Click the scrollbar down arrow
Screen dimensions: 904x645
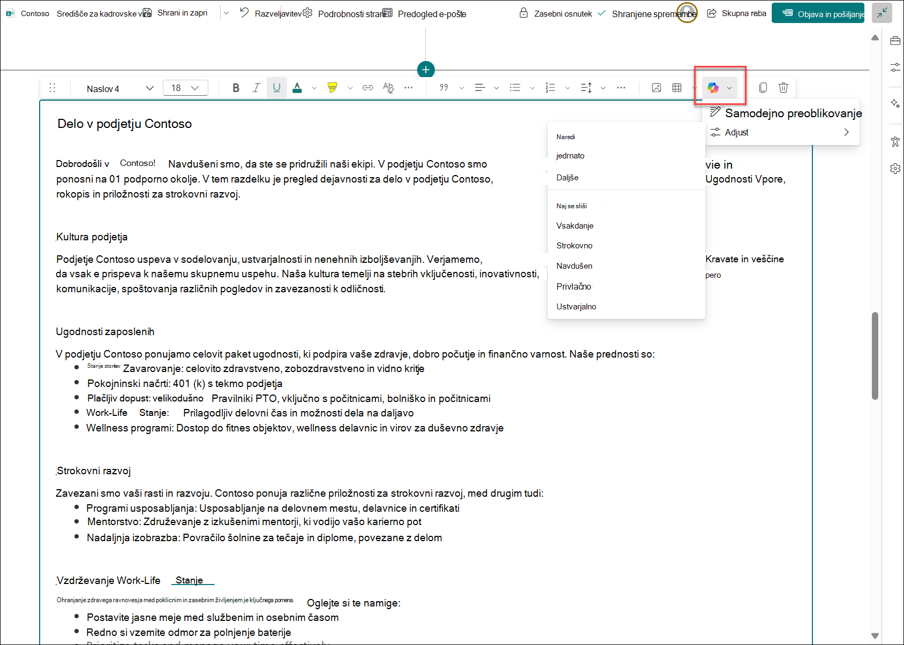[875, 636]
